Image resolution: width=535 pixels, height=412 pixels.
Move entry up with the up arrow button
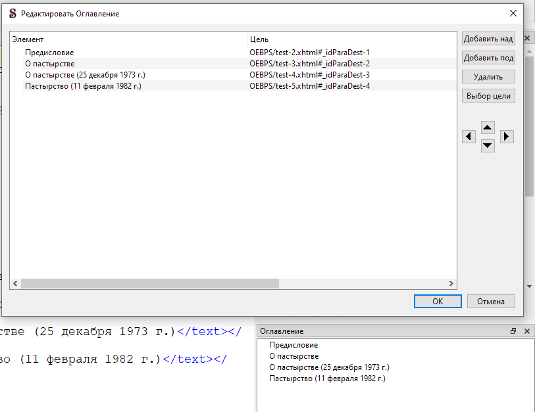coord(488,127)
